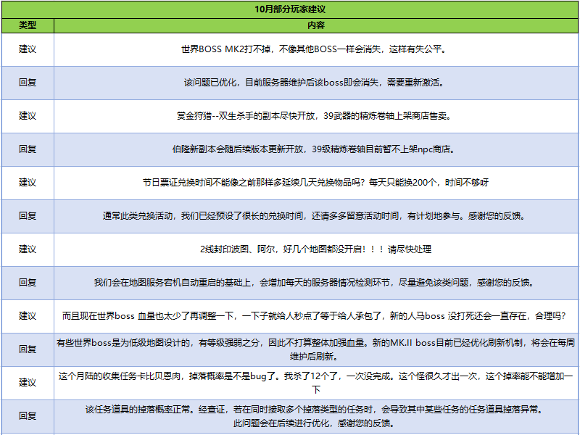This screenshot has width=580, height=435.
Task: Select the "内容" column header
Action: pyautogui.click(x=316, y=25)
